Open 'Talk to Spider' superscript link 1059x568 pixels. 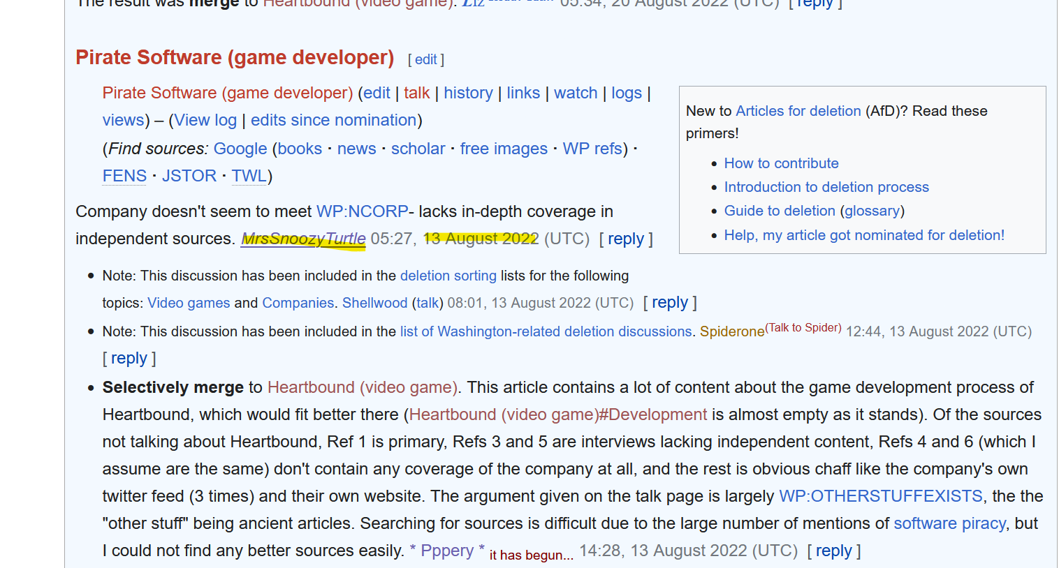803,327
